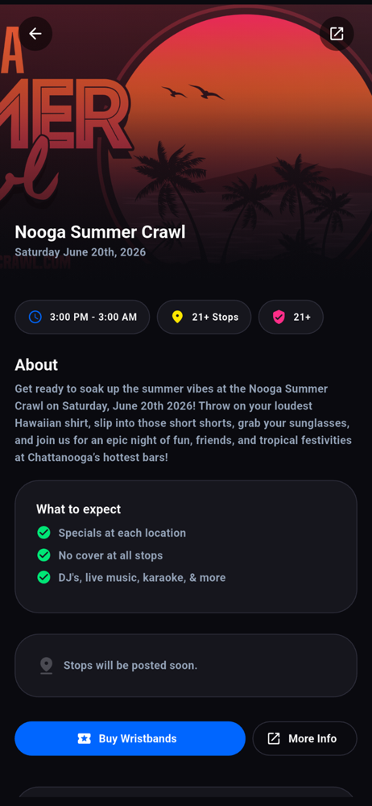Tap checkmark next to Specials at each location
Image resolution: width=372 pixels, height=806 pixels.
coord(43,533)
